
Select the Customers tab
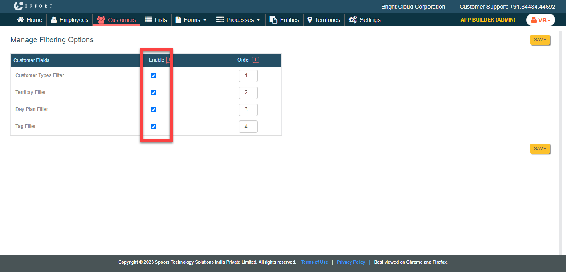point(116,20)
